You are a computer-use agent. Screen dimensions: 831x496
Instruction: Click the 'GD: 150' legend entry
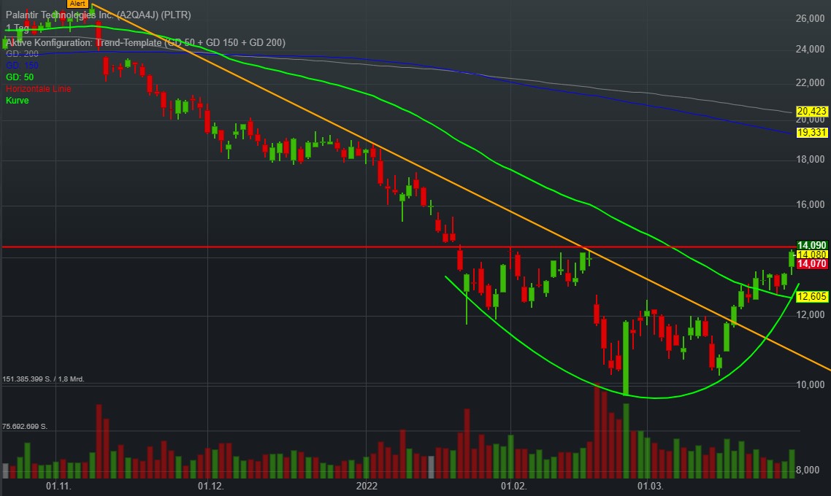(22, 65)
